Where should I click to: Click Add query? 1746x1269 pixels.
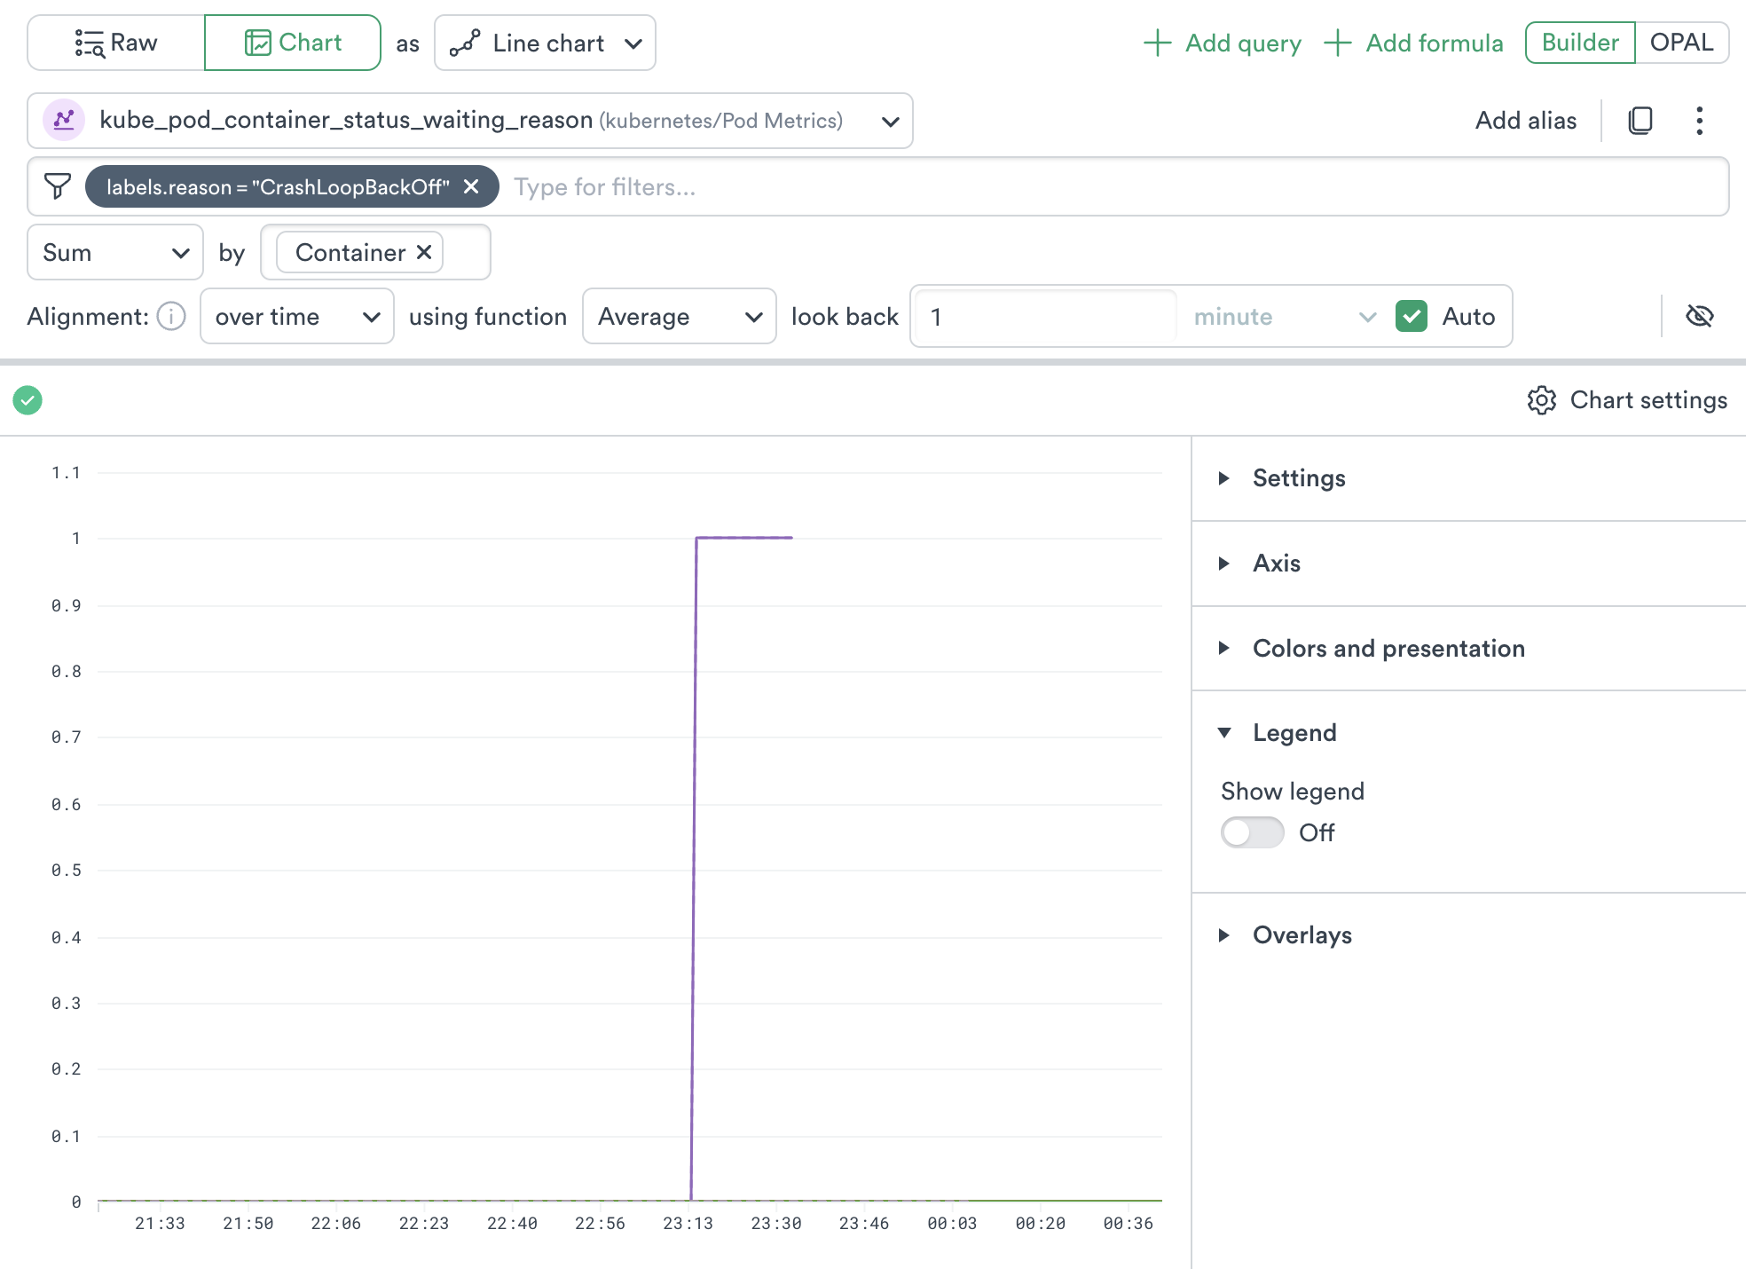click(x=1223, y=43)
